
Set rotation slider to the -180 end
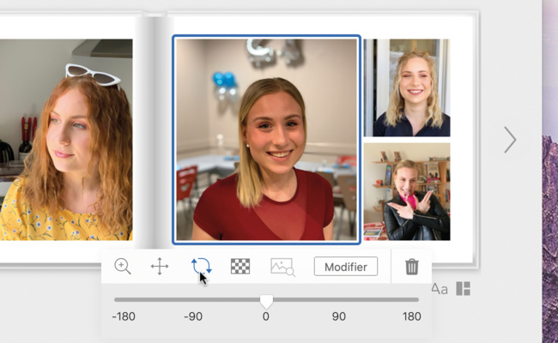pos(115,300)
